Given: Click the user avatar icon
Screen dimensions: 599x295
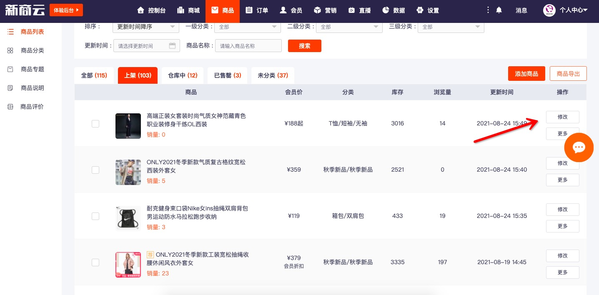Looking at the screenshot, I should point(549,10).
